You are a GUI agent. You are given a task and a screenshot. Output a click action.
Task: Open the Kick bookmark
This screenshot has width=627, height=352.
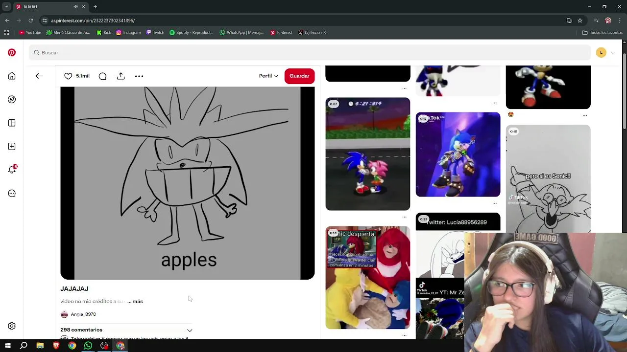click(104, 33)
